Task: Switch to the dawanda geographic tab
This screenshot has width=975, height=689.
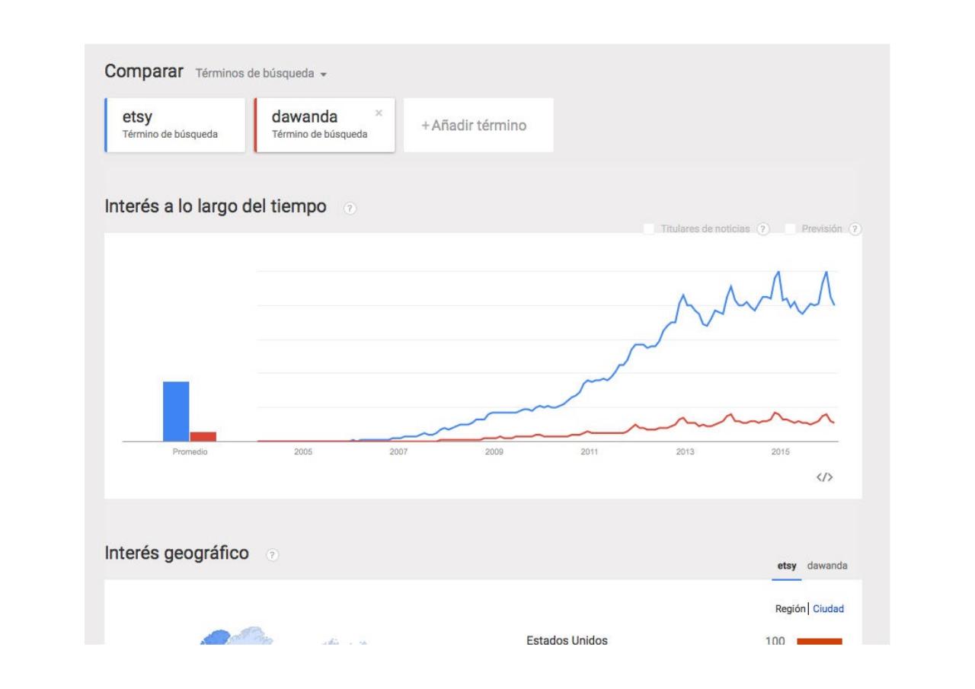Action: coord(827,566)
